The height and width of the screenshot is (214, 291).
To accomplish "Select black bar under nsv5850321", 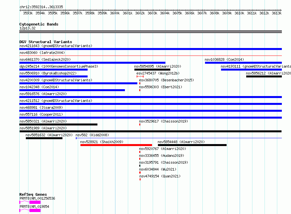I will [59, 124].
